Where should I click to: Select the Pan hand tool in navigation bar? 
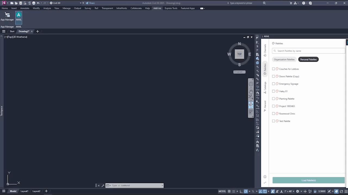click(251, 92)
